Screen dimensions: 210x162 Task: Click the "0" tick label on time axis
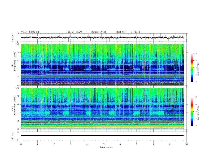(x=21, y=144)
